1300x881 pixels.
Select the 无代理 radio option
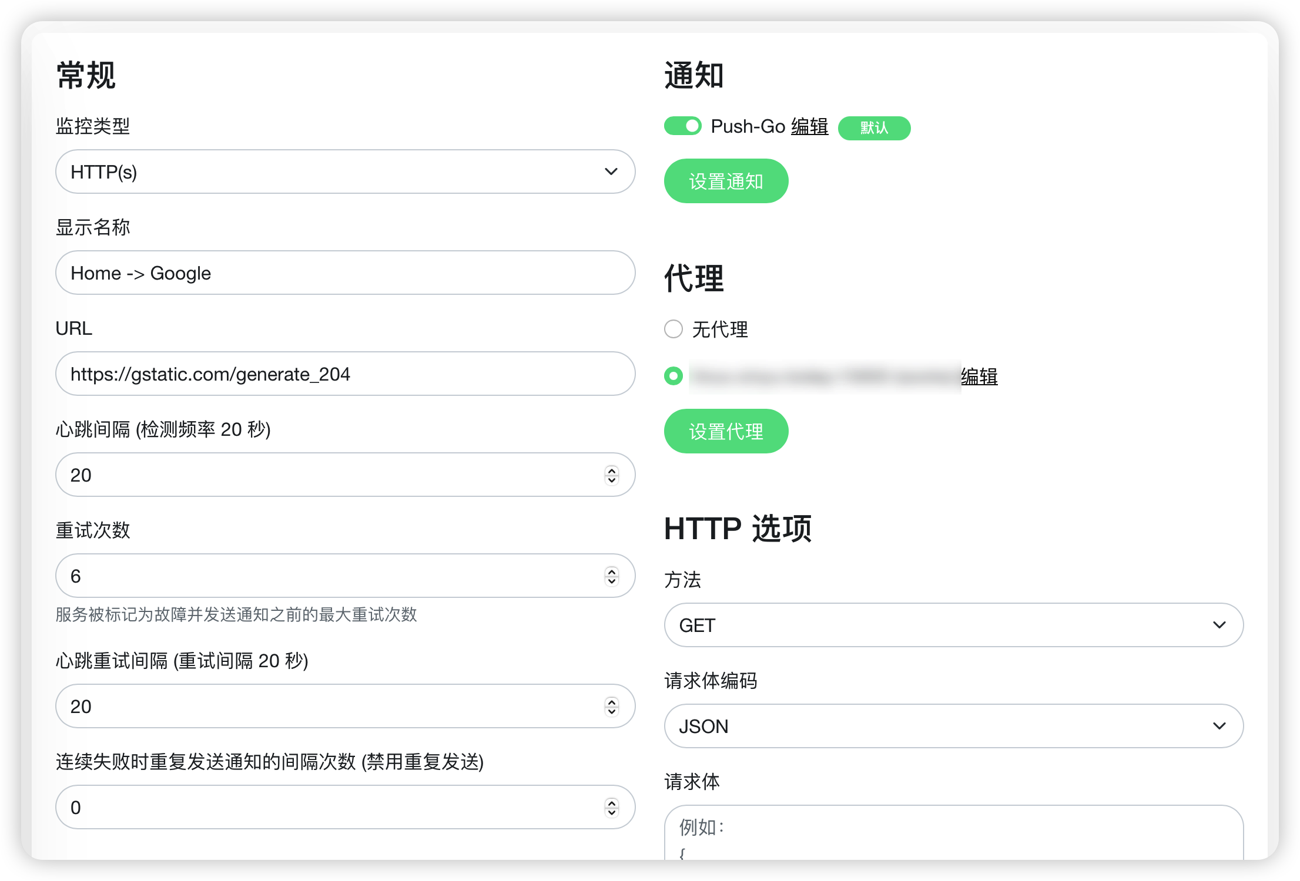click(x=674, y=329)
